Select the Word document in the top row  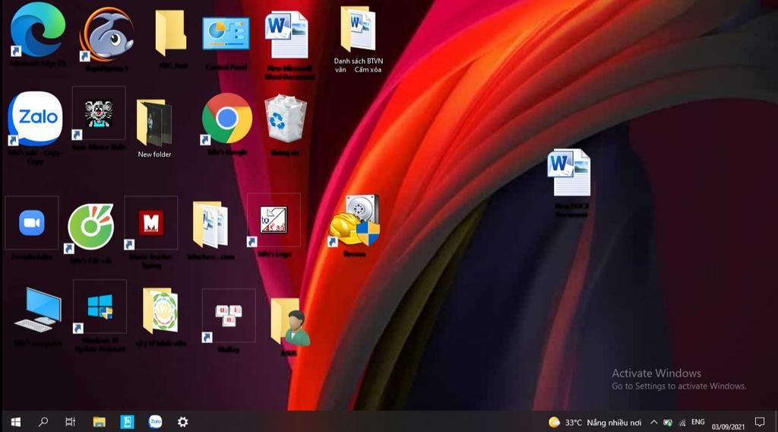pos(286,34)
